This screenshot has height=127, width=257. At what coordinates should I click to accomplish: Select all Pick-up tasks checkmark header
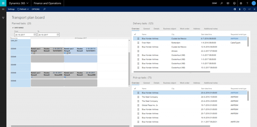[135, 89]
